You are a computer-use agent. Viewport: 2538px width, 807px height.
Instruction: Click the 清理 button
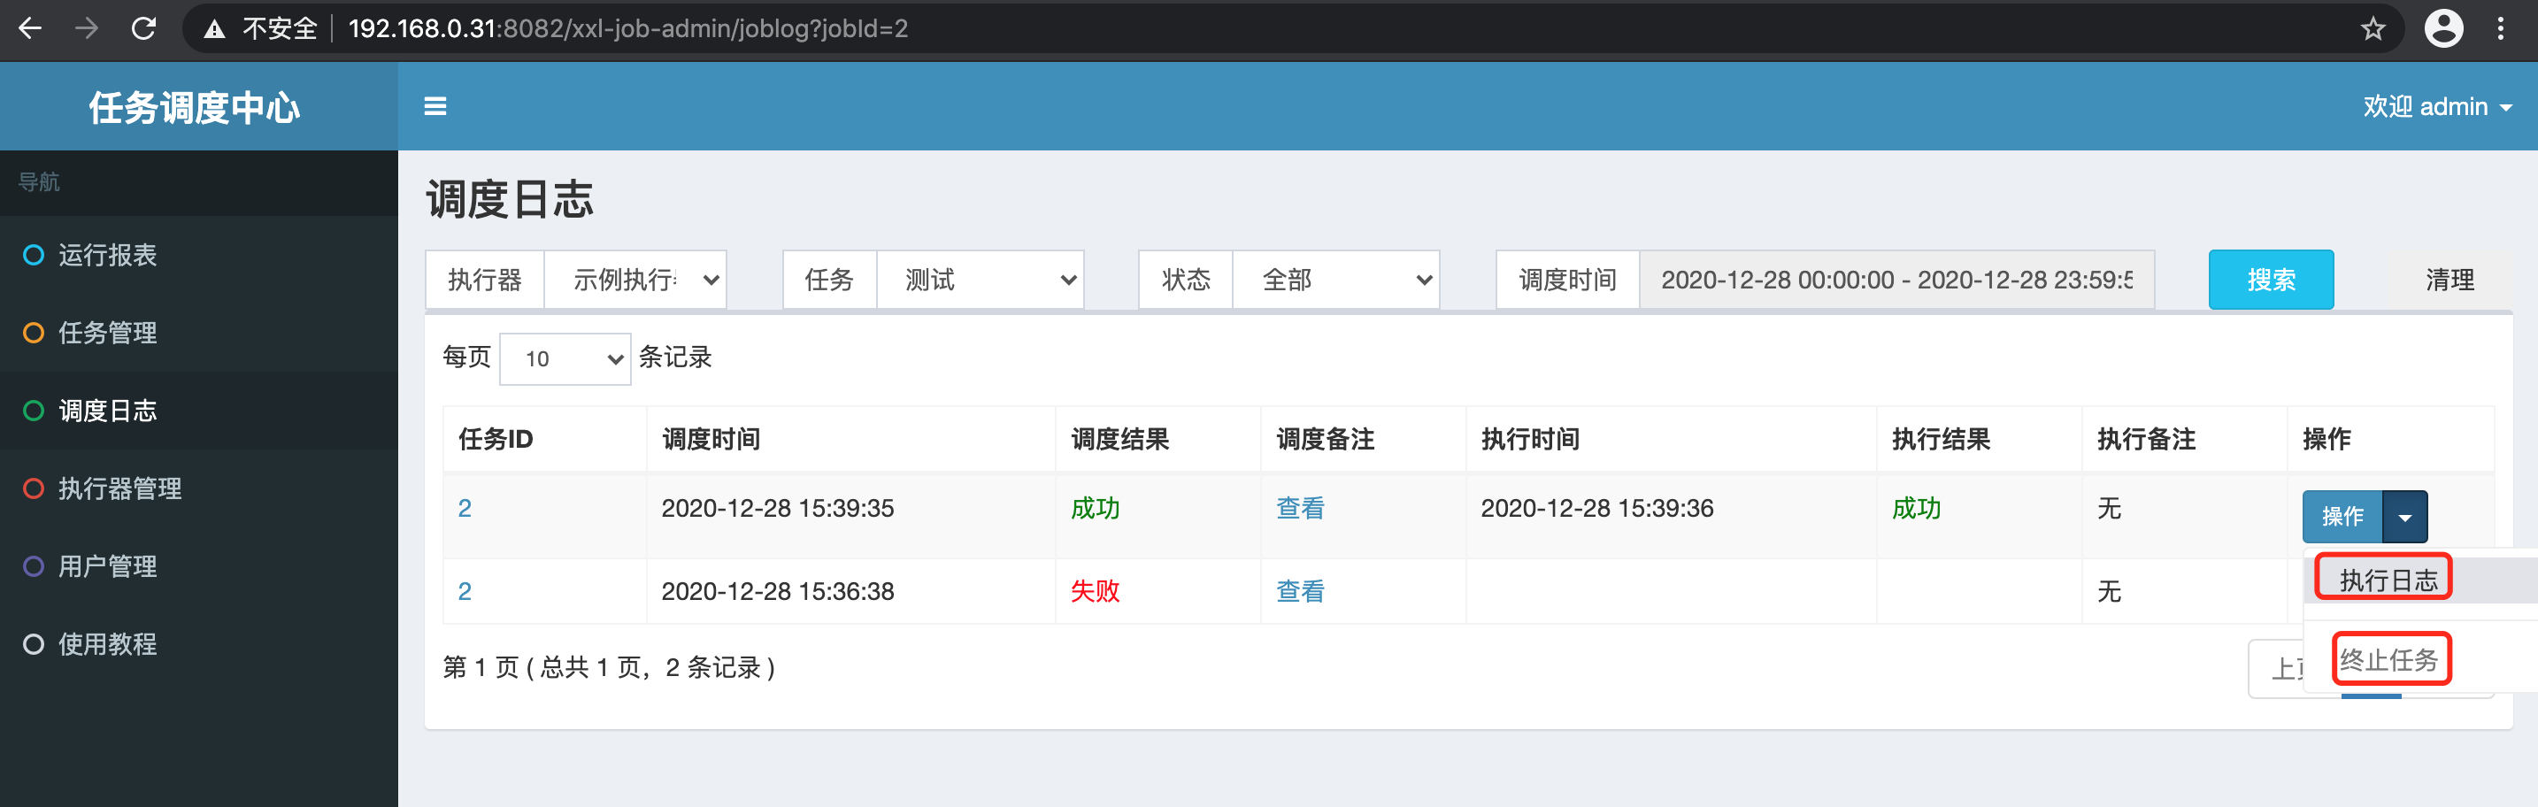(x=2450, y=280)
